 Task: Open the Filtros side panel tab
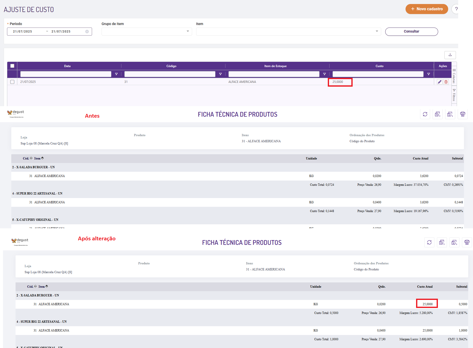454,95
